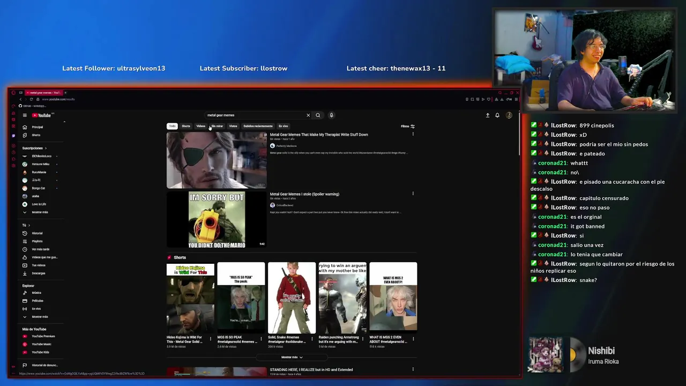Select the Shorts filter chip

(186, 126)
